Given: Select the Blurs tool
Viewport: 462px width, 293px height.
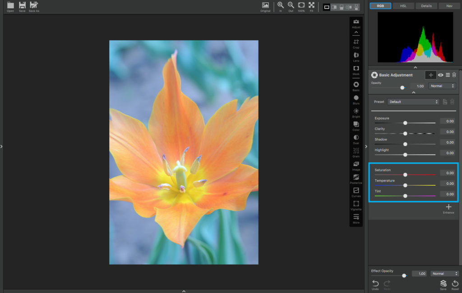Looking at the screenshot, I should 356,98.
